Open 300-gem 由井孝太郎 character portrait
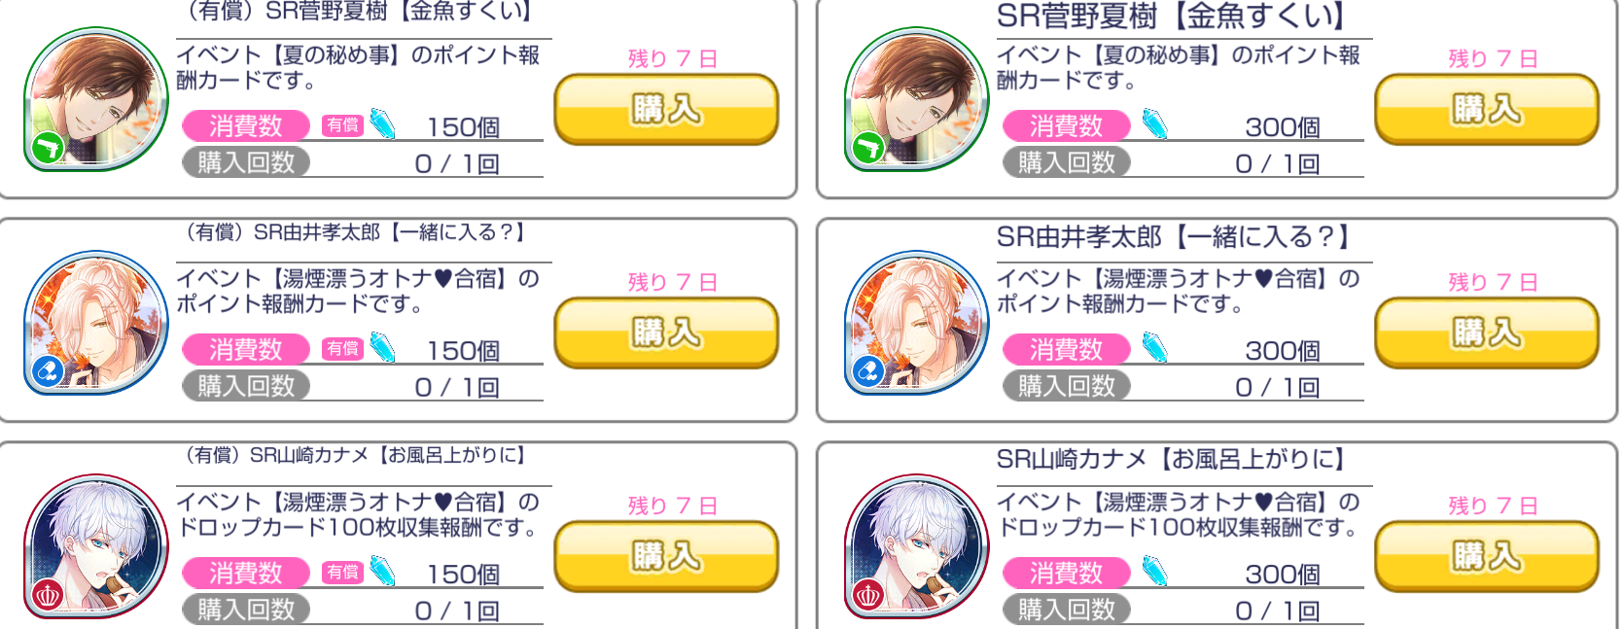 (916, 323)
